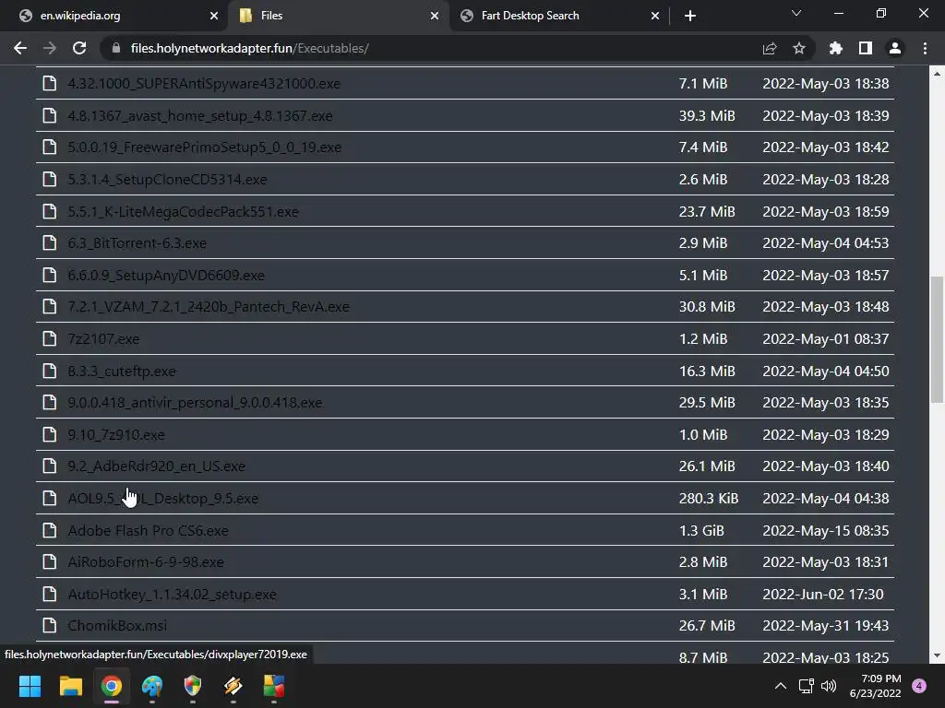945x708 pixels.
Task: Open File Explorer from the taskbar
Action: pyautogui.click(x=70, y=686)
